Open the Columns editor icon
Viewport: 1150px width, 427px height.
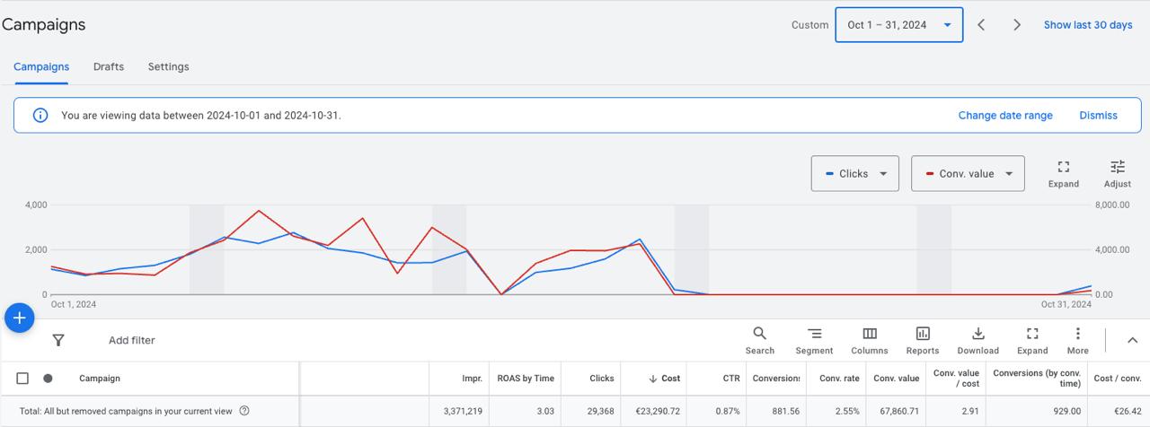click(869, 340)
